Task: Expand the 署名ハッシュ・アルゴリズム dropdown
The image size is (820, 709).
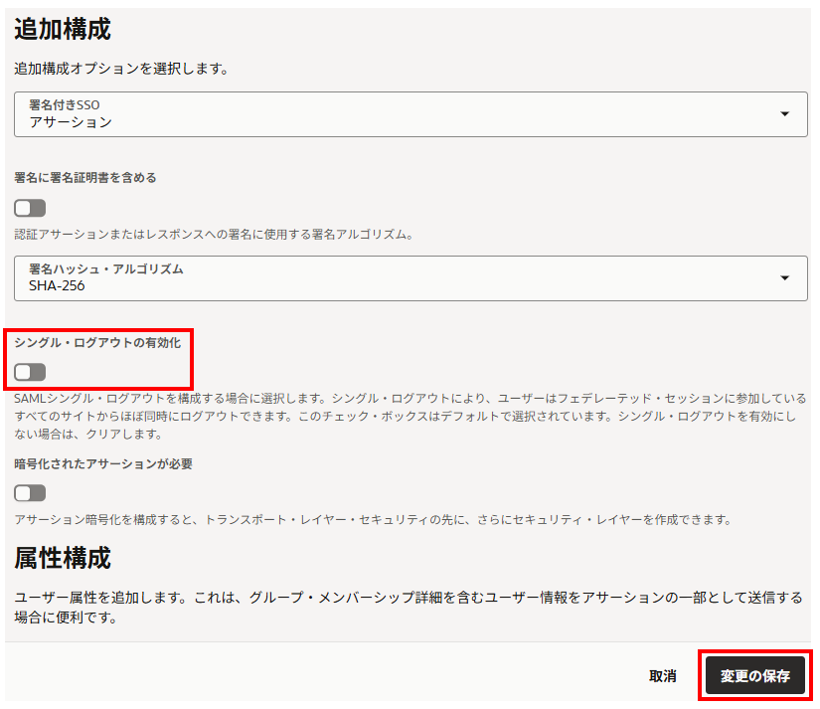Action: (398, 277)
